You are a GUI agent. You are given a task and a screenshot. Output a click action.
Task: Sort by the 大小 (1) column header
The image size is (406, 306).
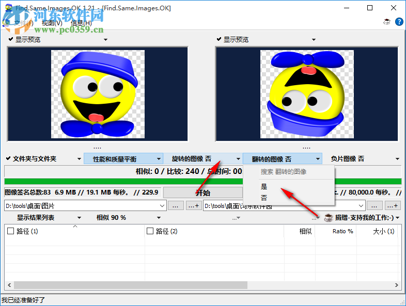pyautogui.click(x=377, y=231)
